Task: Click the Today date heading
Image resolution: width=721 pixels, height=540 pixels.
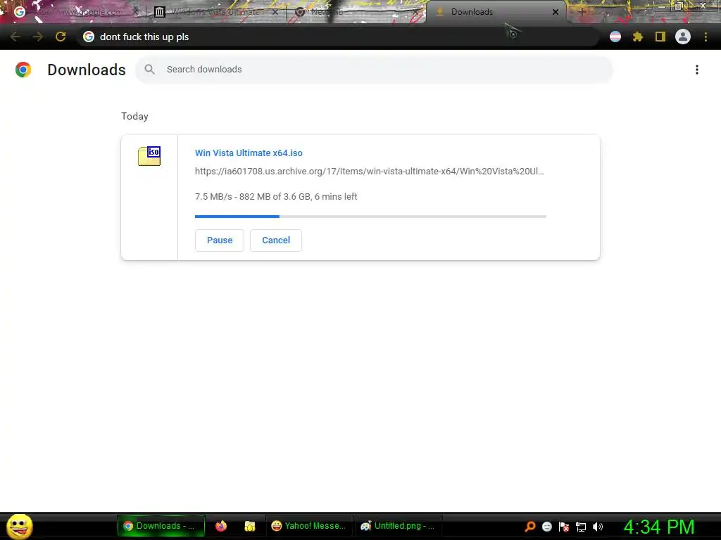Action: tap(134, 116)
